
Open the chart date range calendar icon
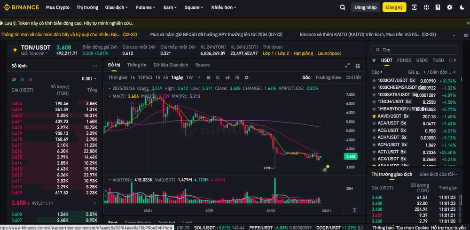pyautogui.click(x=208, y=77)
